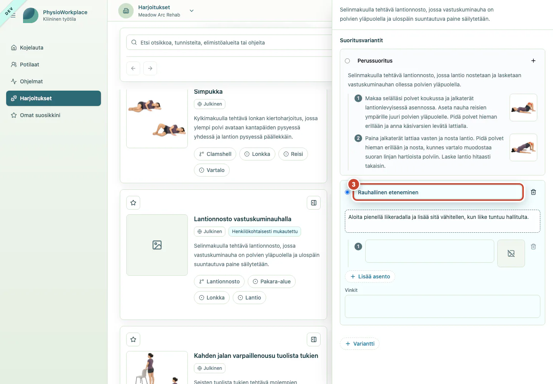This screenshot has height=384, width=553.
Task: Click the Vartalo tag
Action: (x=212, y=170)
